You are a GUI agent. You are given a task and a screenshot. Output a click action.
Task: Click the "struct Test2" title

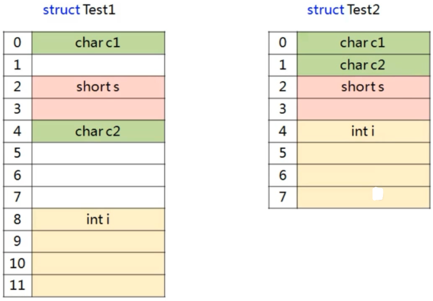tap(343, 10)
